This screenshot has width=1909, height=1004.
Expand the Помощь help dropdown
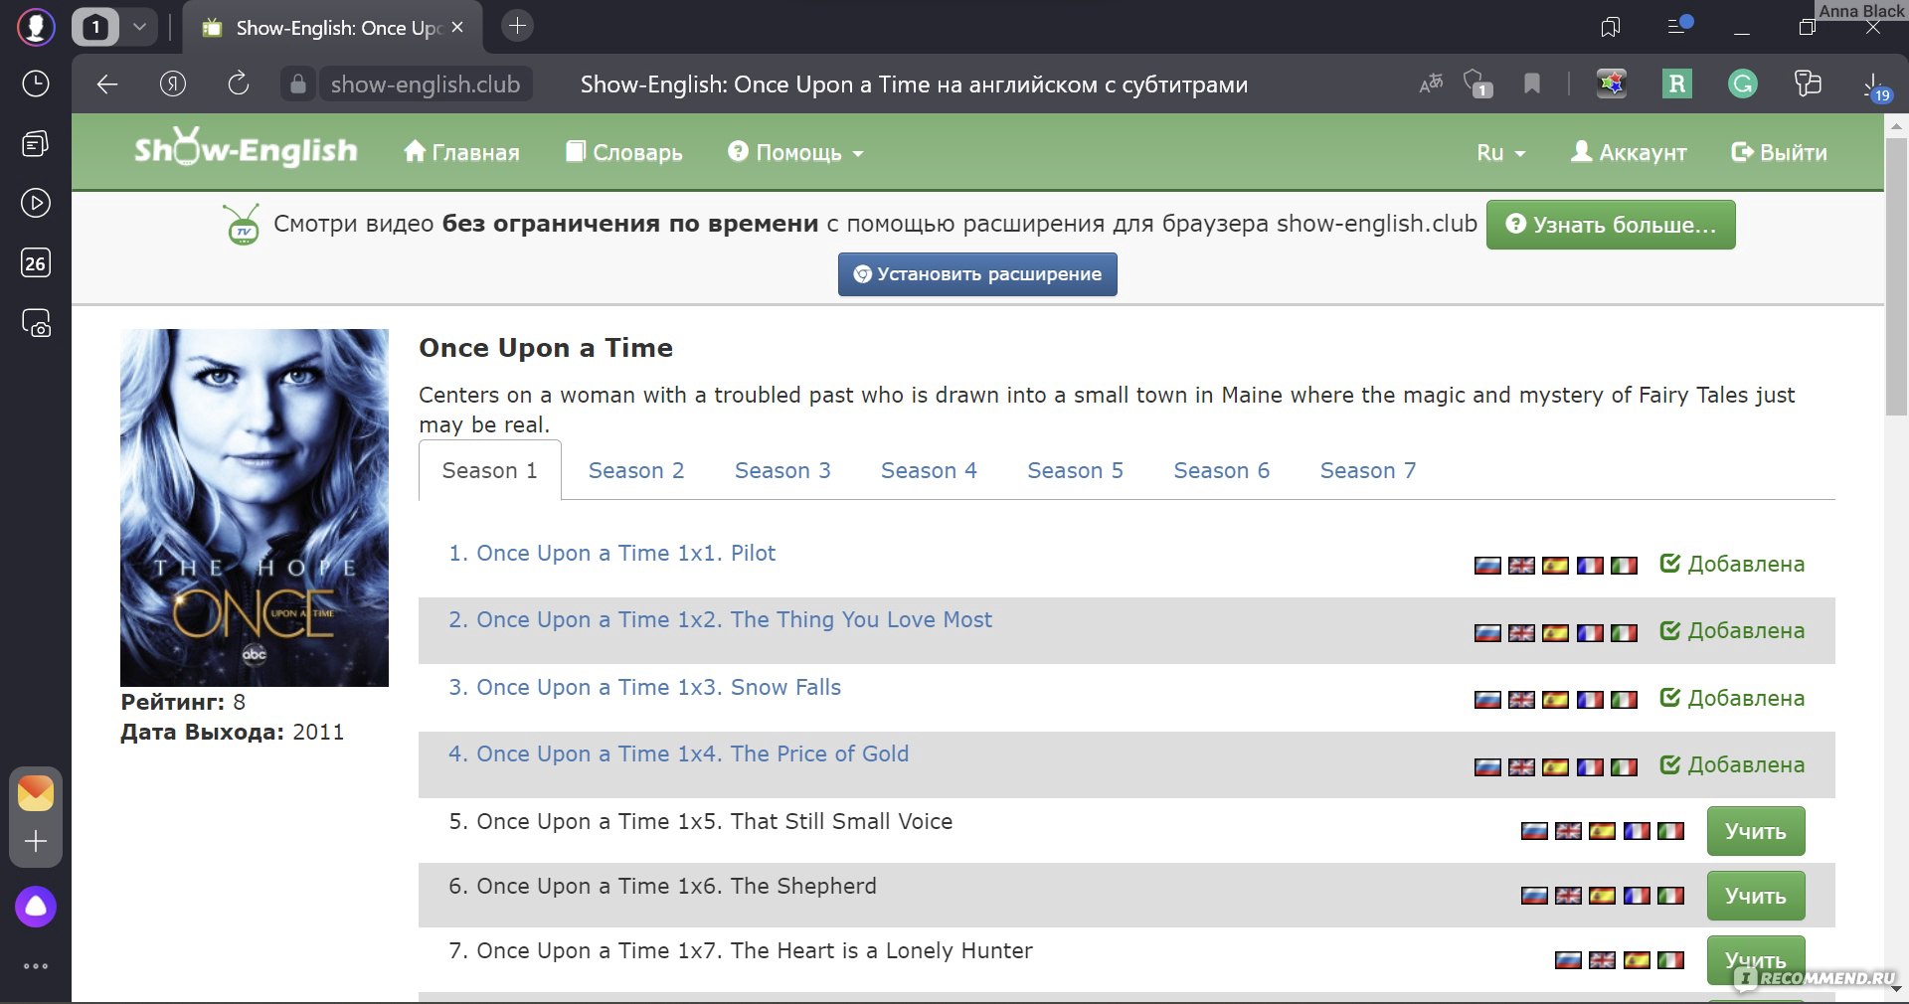pos(795,152)
